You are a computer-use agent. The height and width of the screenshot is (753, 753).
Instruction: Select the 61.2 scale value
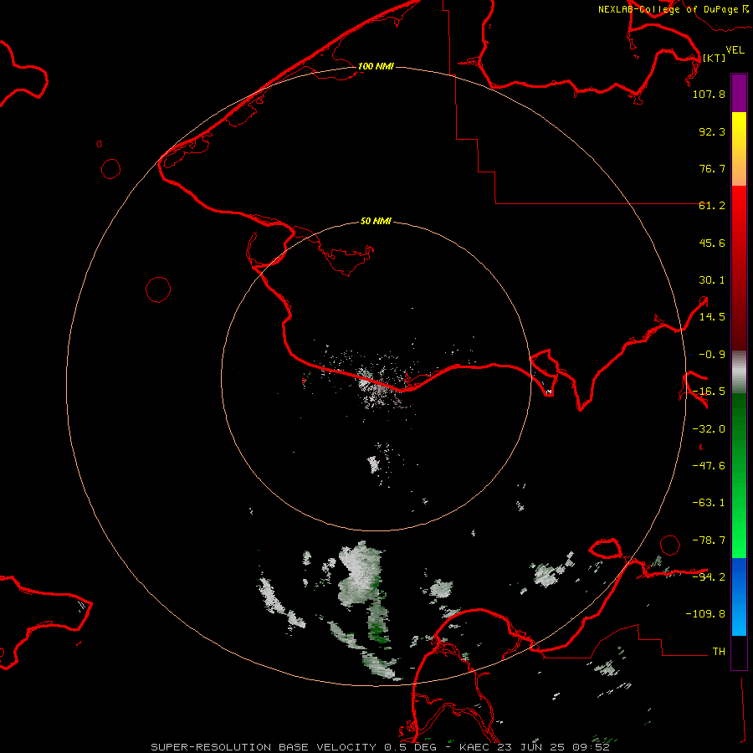tap(712, 206)
